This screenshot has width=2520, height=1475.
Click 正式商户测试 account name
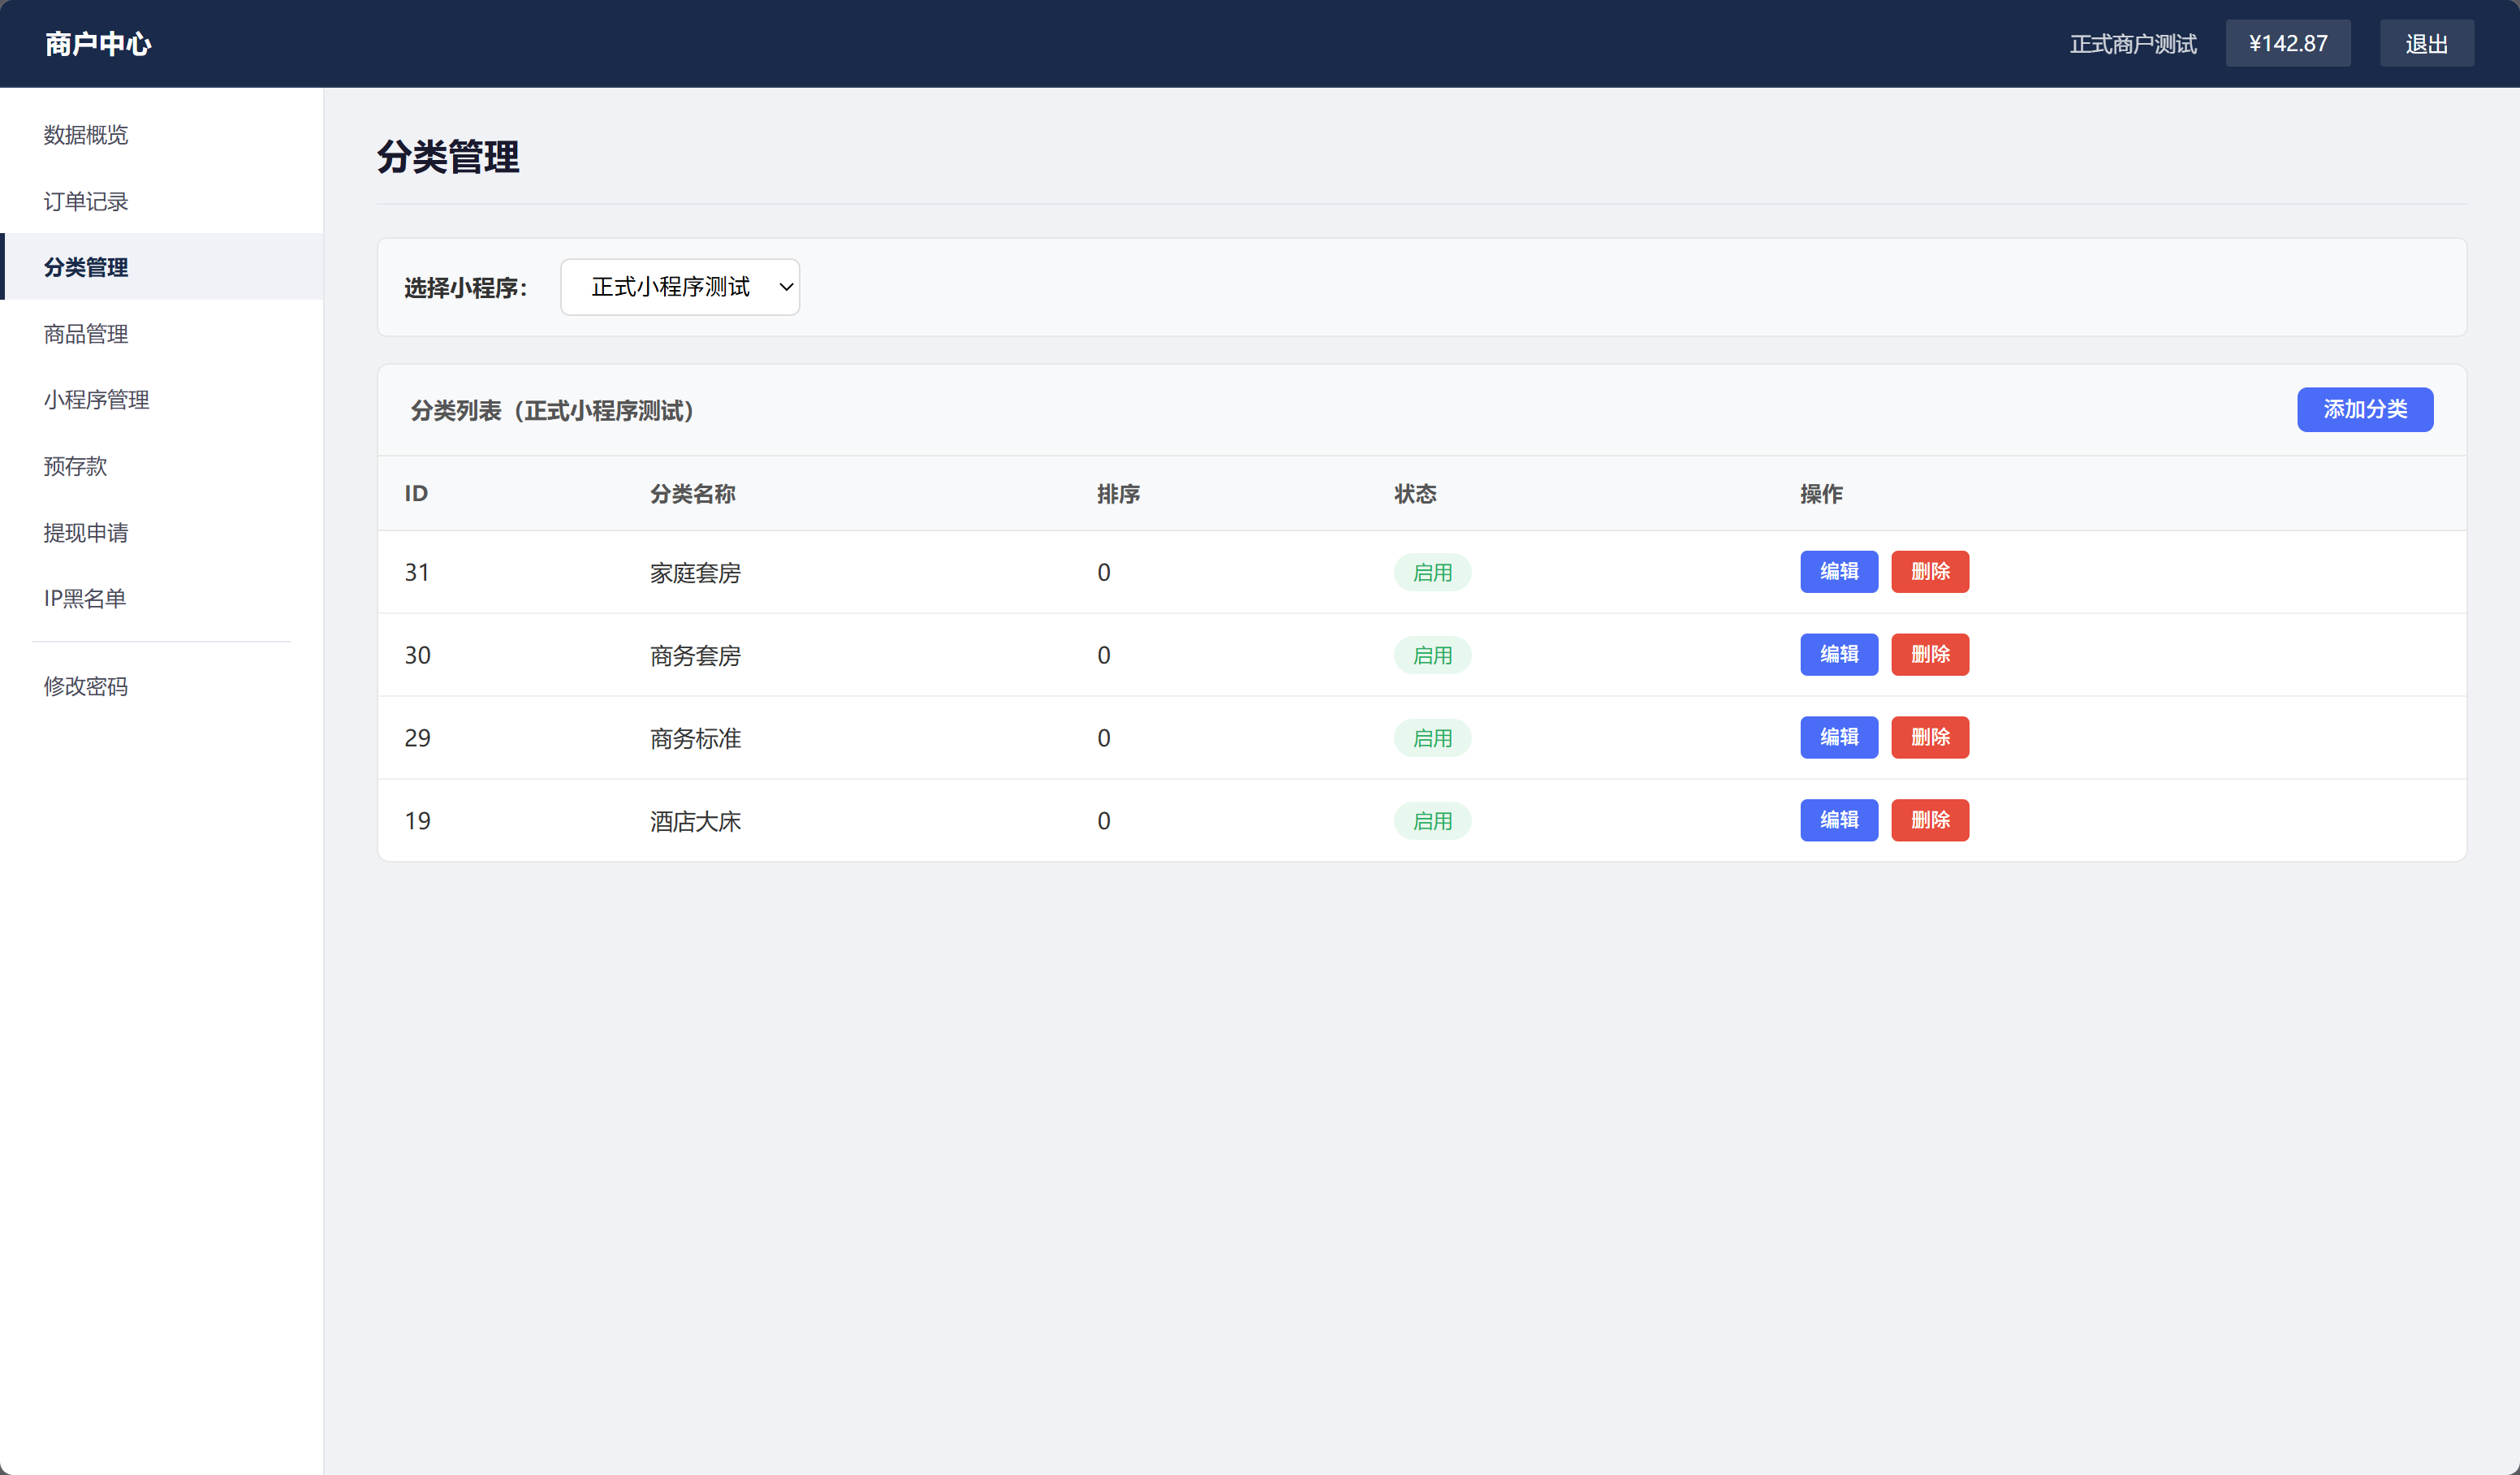2132,44
